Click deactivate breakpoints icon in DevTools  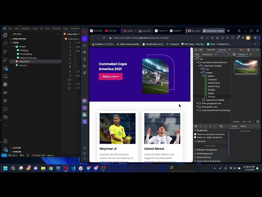click(221, 126)
